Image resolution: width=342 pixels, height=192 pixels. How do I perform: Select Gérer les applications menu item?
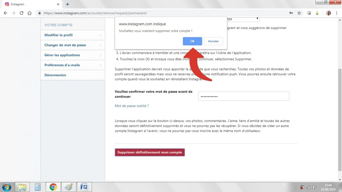(x=62, y=55)
